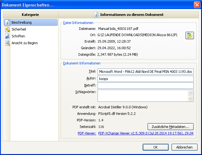Focus the empty Betreff field
The width and height of the screenshot is (202, 155).
point(145,86)
